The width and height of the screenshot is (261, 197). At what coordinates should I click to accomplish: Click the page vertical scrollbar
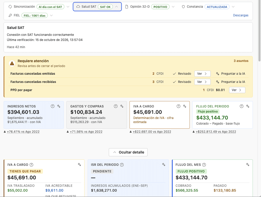pyautogui.click(x=259, y=31)
